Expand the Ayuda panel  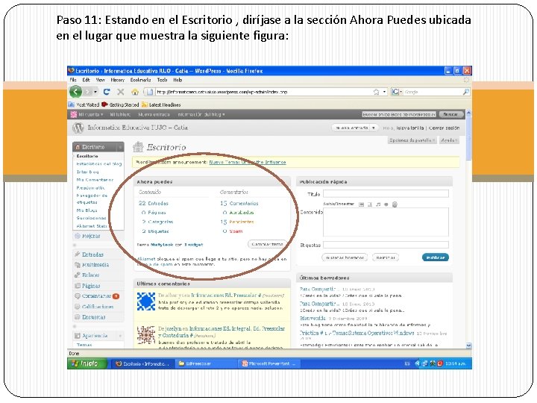pyautogui.click(x=449, y=140)
